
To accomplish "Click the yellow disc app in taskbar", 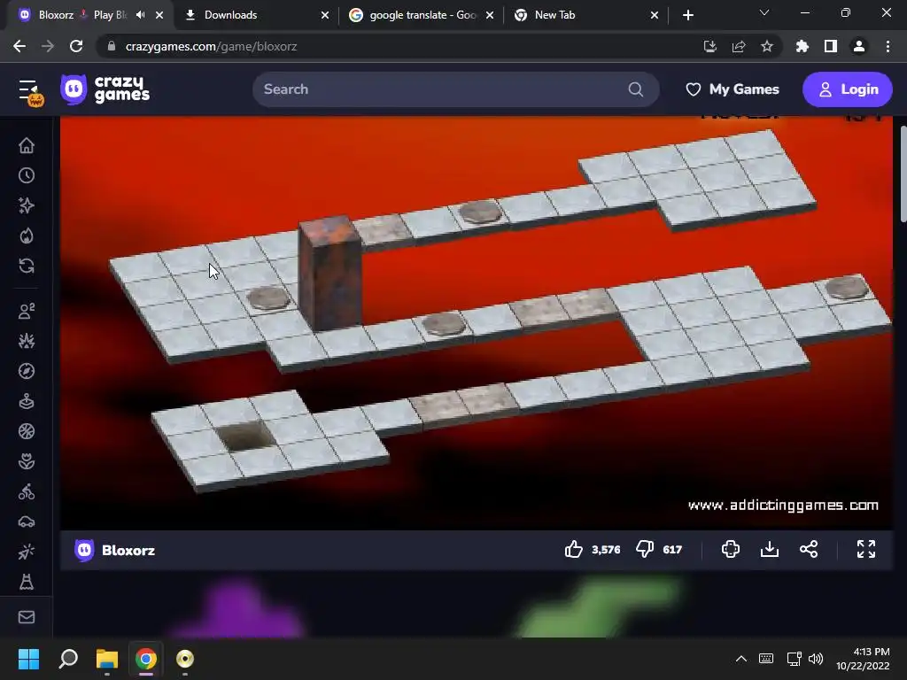I will point(184,659).
